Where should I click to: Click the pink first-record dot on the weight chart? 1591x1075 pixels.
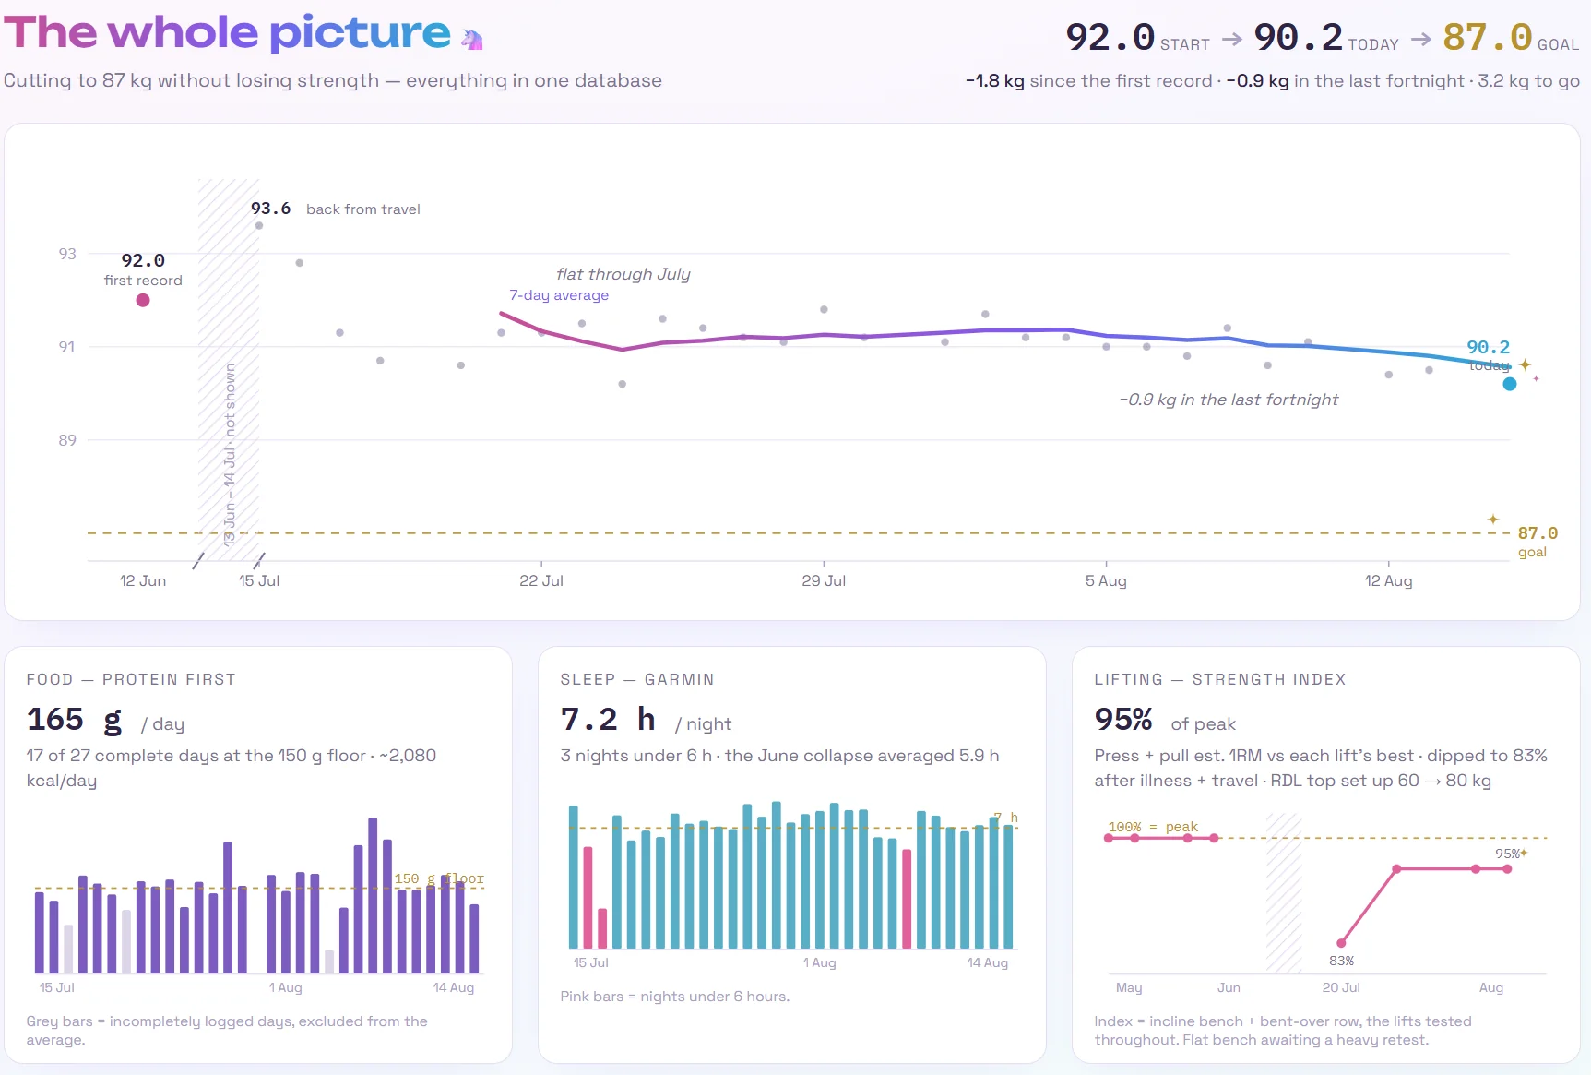(143, 300)
